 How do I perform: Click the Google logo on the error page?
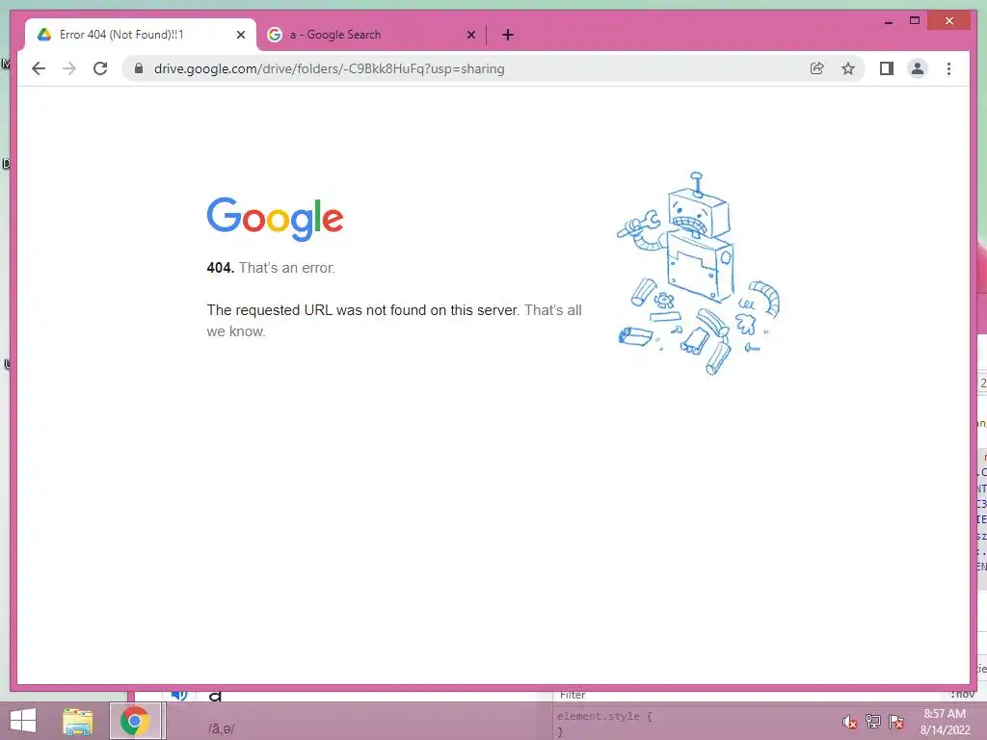[x=275, y=219]
